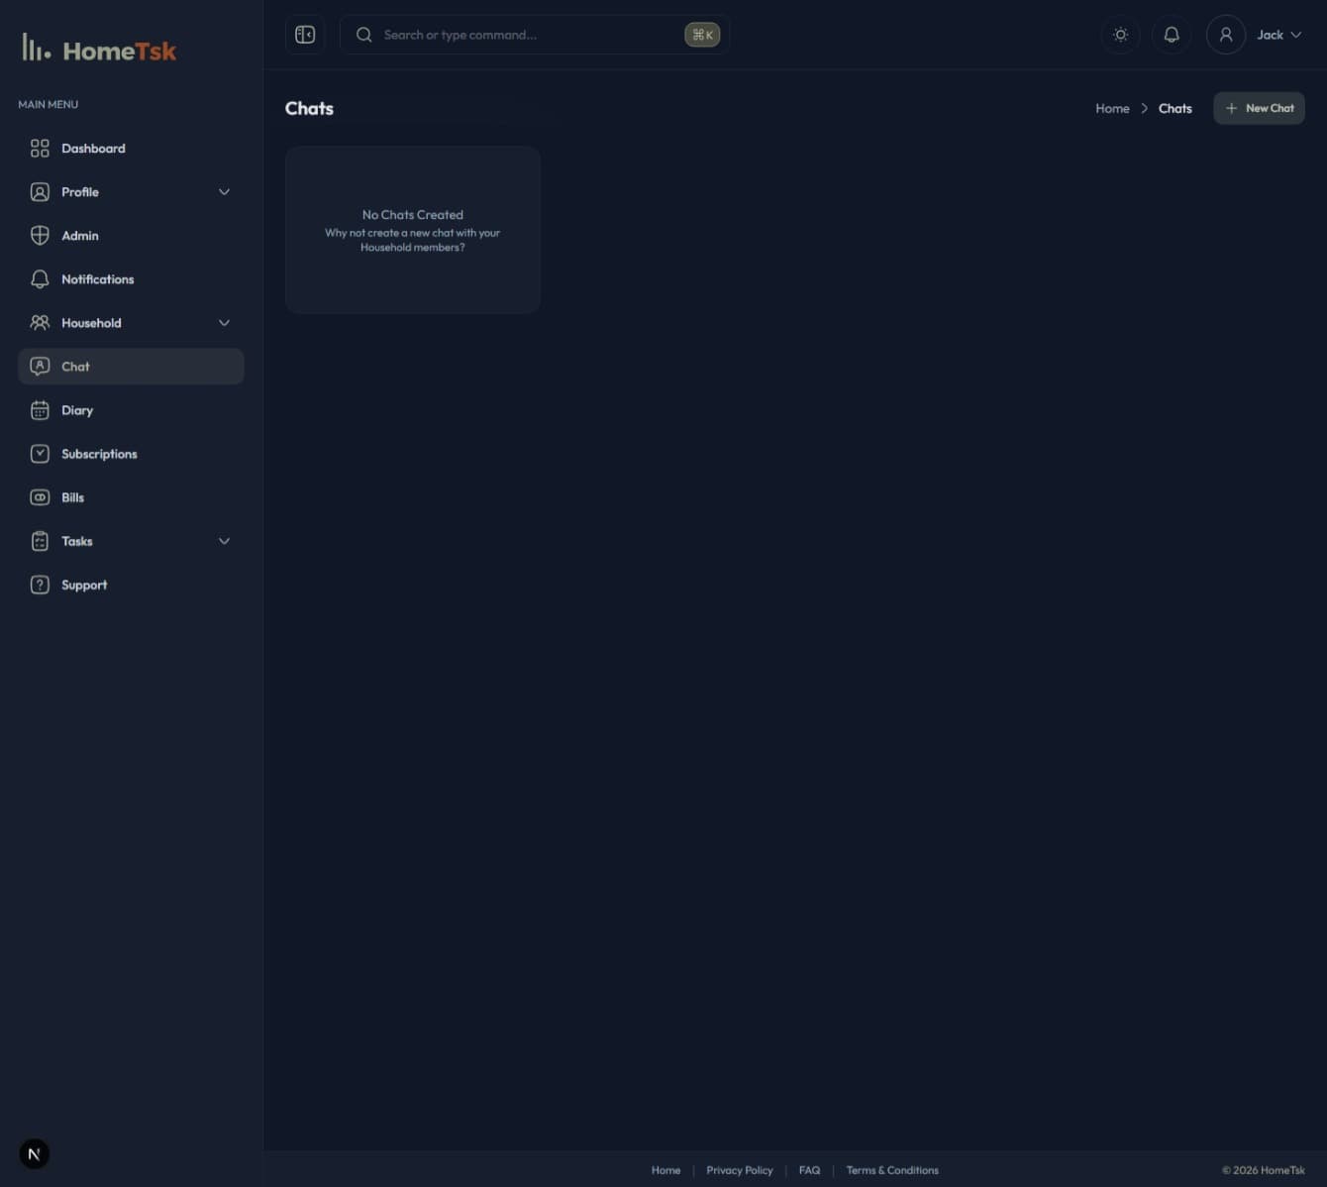
Task: Click the sidebar Notifications bell icon
Action: 40,279
